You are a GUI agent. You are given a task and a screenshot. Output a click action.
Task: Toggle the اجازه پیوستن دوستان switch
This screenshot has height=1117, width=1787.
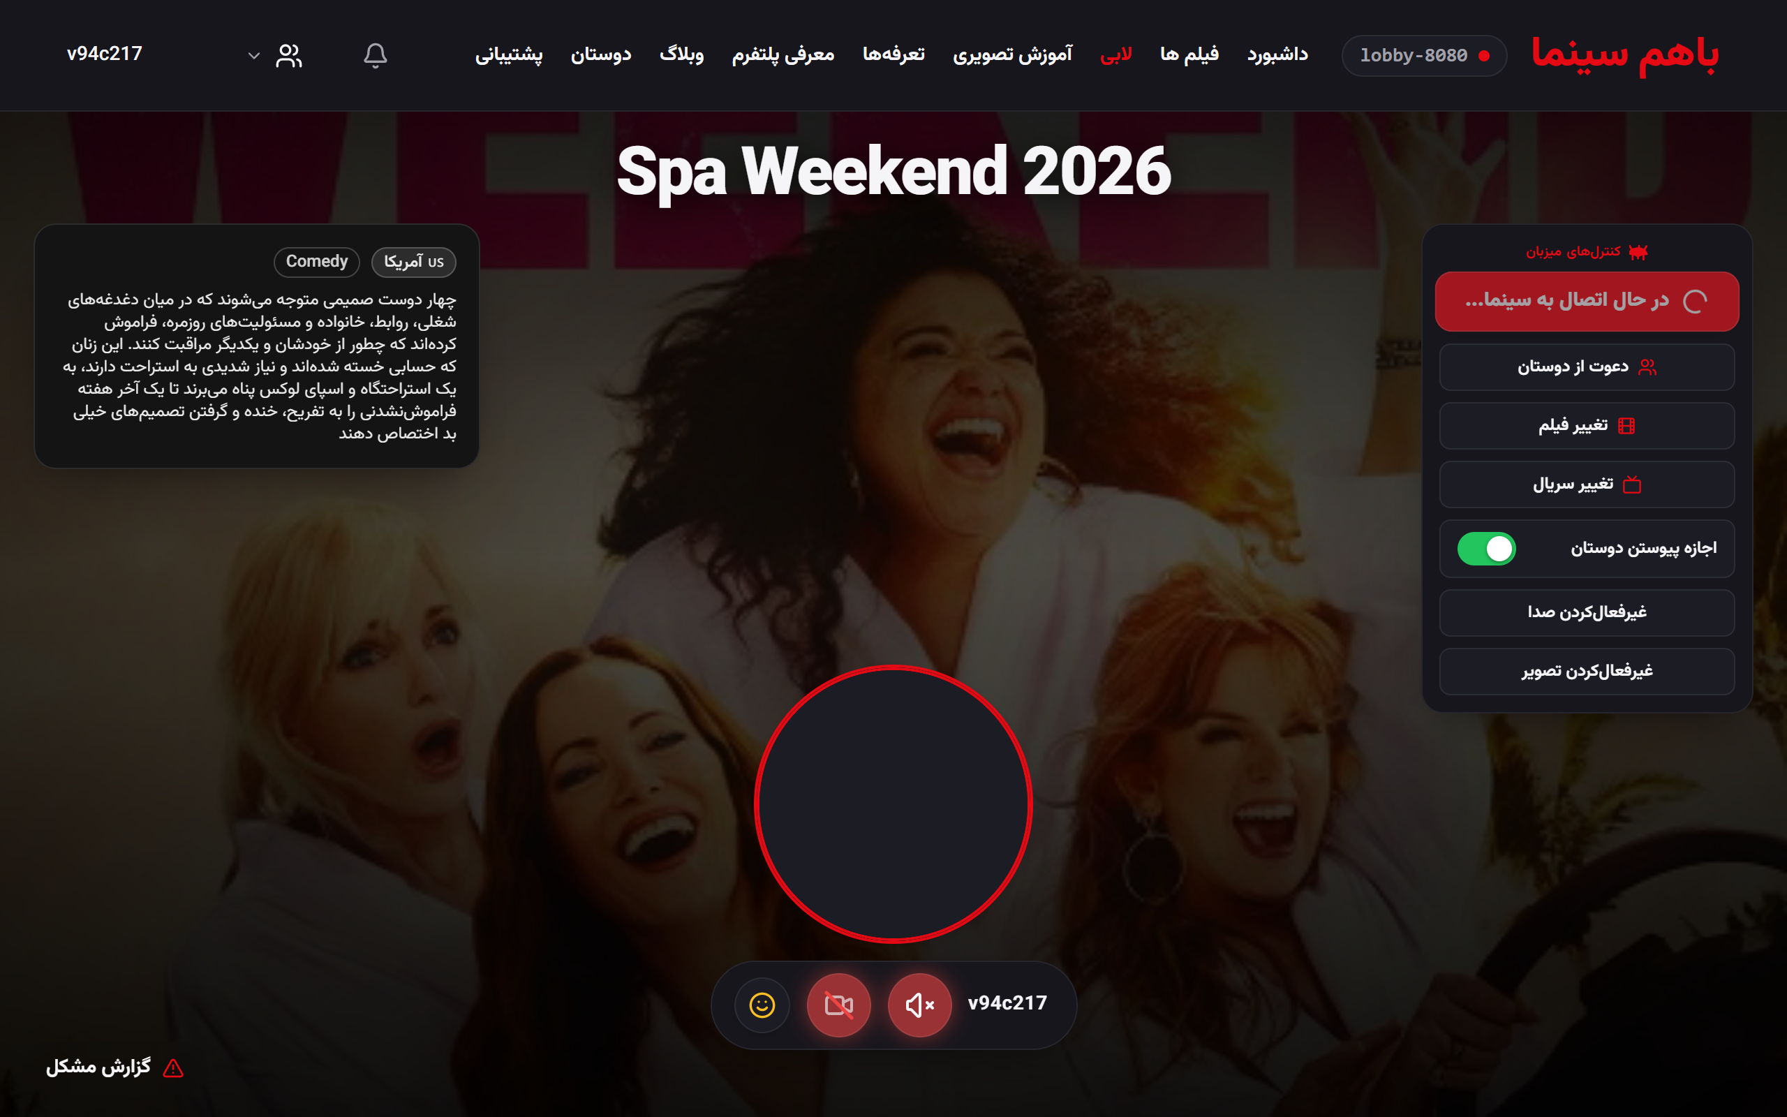tap(1486, 548)
